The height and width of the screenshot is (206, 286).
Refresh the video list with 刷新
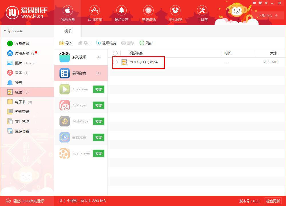pos(146,43)
